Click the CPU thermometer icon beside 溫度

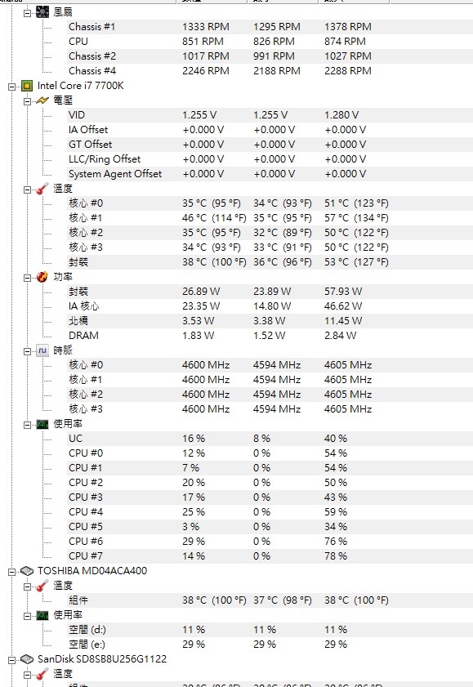[42, 189]
